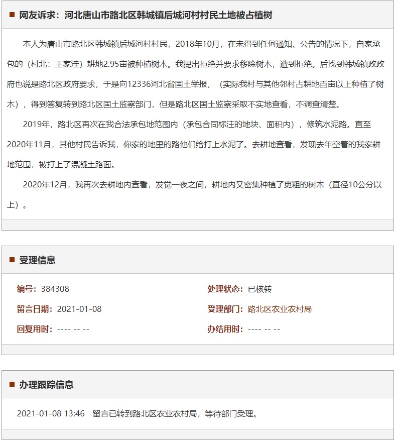Image resolution: width=395 pixels, height=441 pixels.
Task: Click the 留言日期 label
Action: coord(35,309)
